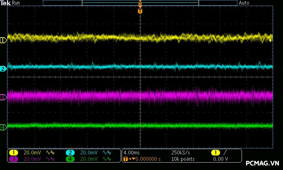Screen dimensions: 283x170
Task: Select the channel 3 badge in readout
Action: (x=13, y=159)
